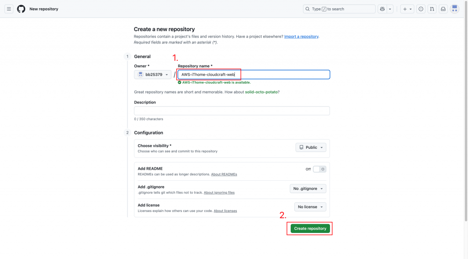The image size is (468, 259).
Task: Follow the Import a repository link
Action: 301,36
